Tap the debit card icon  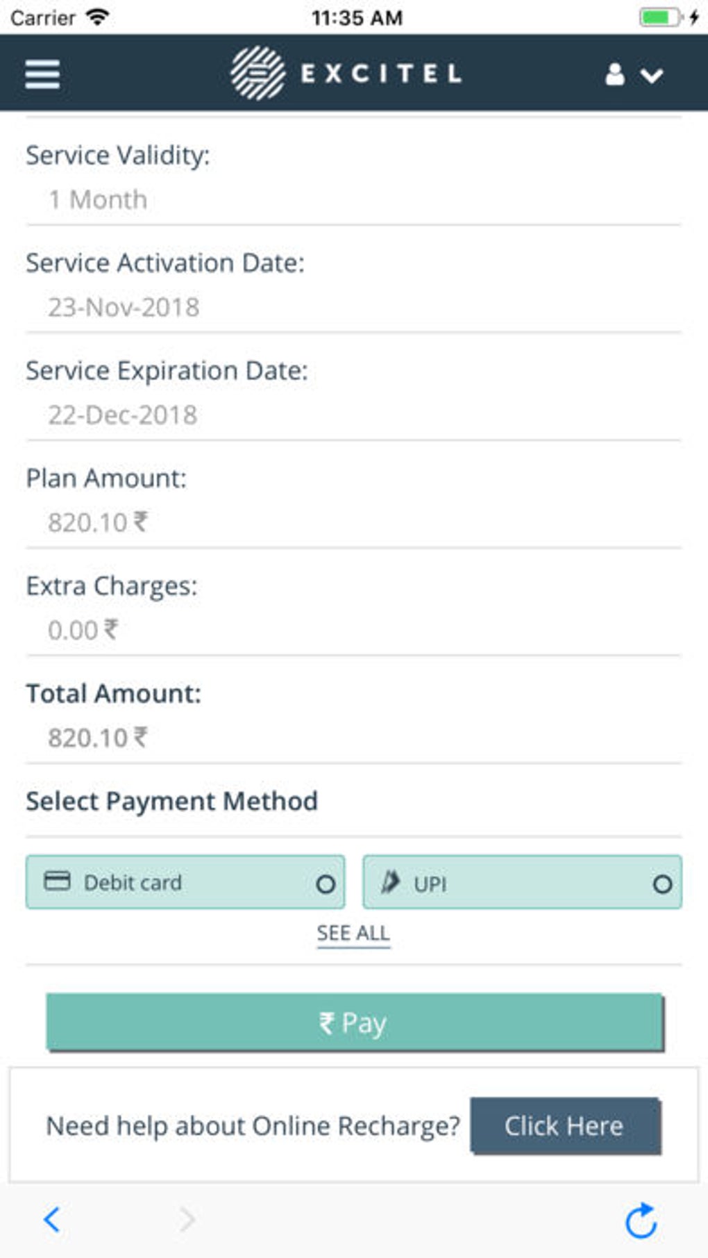[57, 881]
